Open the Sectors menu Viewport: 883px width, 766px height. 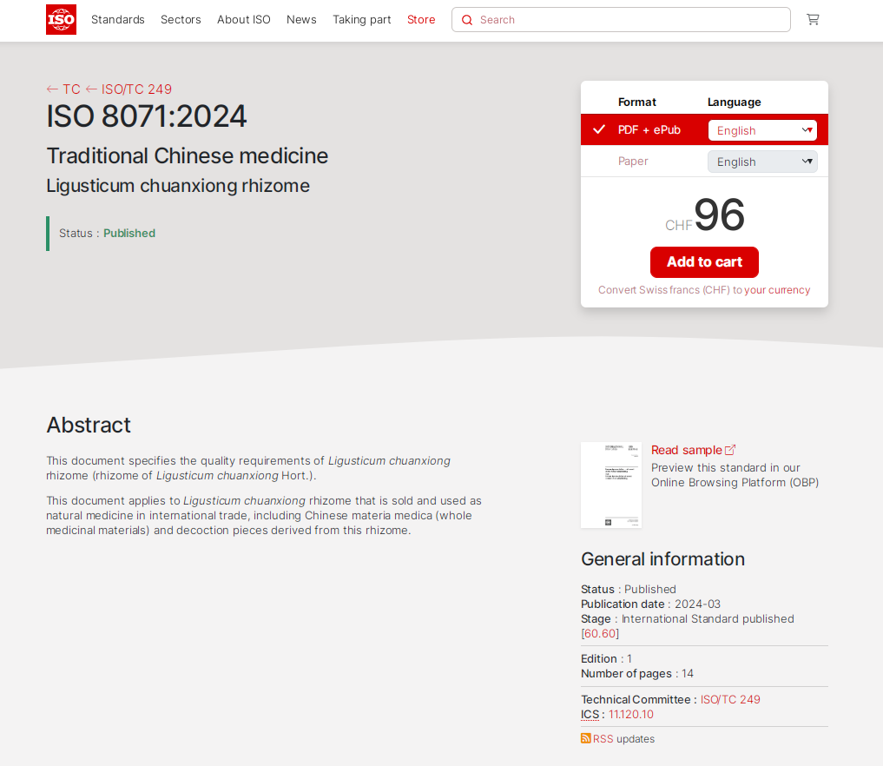coord(181,20)
